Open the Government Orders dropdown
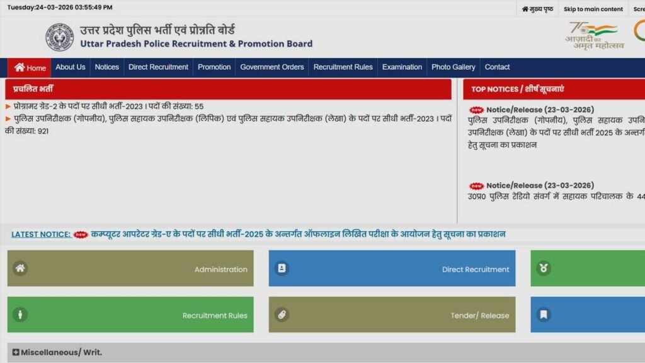Image resolution: width=645 pixels, height=363 pixels. 271,67
